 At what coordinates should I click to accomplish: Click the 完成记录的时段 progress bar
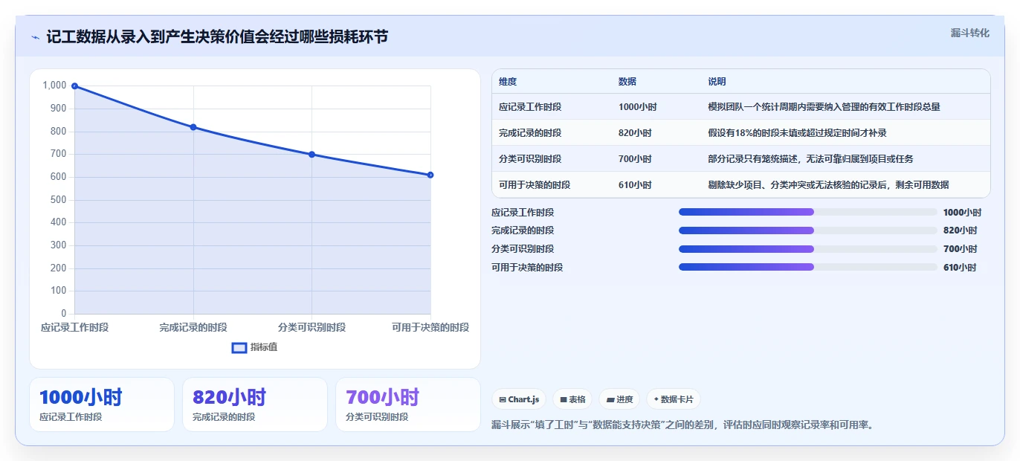pos(807,230)
